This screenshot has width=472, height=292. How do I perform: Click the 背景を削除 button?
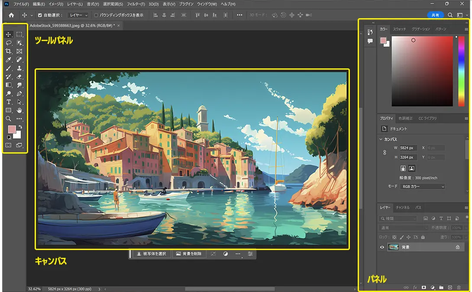point(189,254)
